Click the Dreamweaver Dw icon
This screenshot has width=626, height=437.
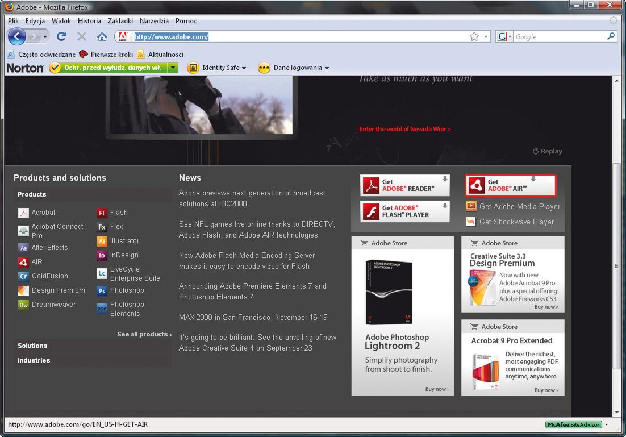(x=23, y=305)
